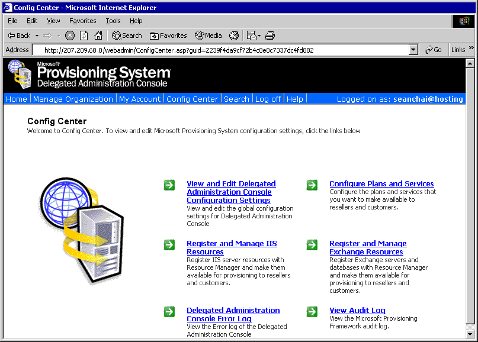Refresh the page using the Refresh icon

[84, 36]
